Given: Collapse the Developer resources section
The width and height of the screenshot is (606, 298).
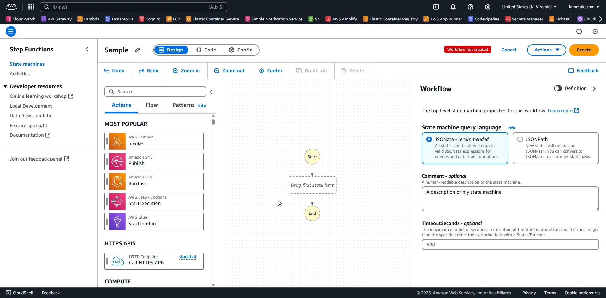Looking at the screenshot, I should [5, 86].
